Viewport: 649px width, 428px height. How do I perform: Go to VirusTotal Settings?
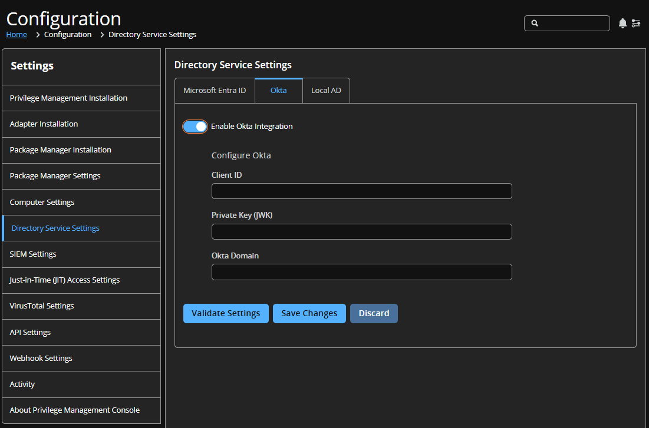(81, 306)
